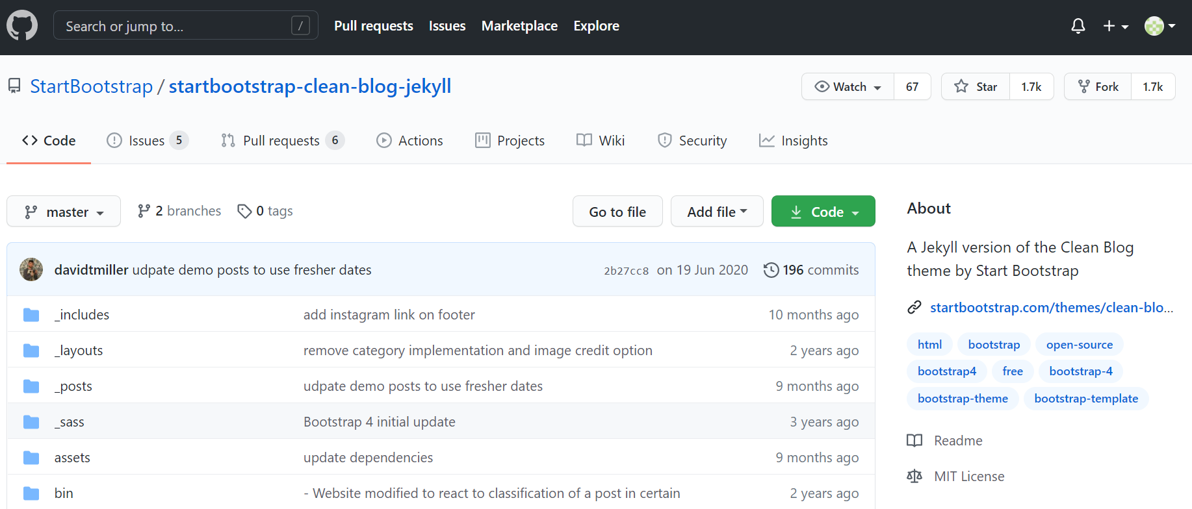Click the bootstrap4 topic tag

pos(947,371)
